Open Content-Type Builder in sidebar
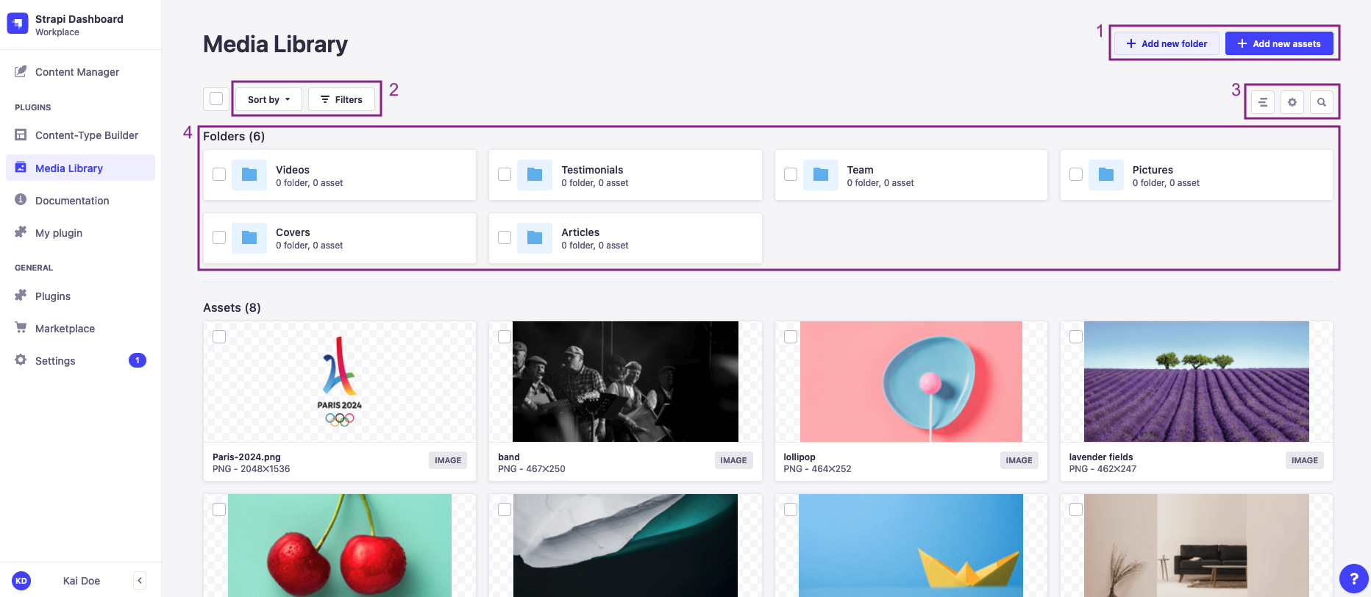The image size is (1371, 597). 86,135
